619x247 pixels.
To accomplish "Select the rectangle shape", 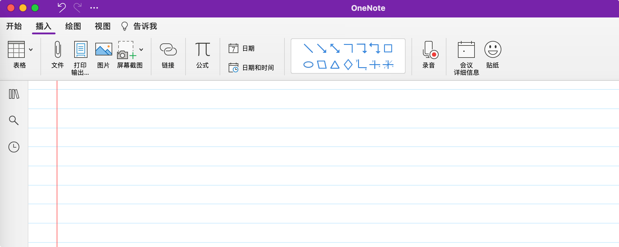I will (388, 48).
